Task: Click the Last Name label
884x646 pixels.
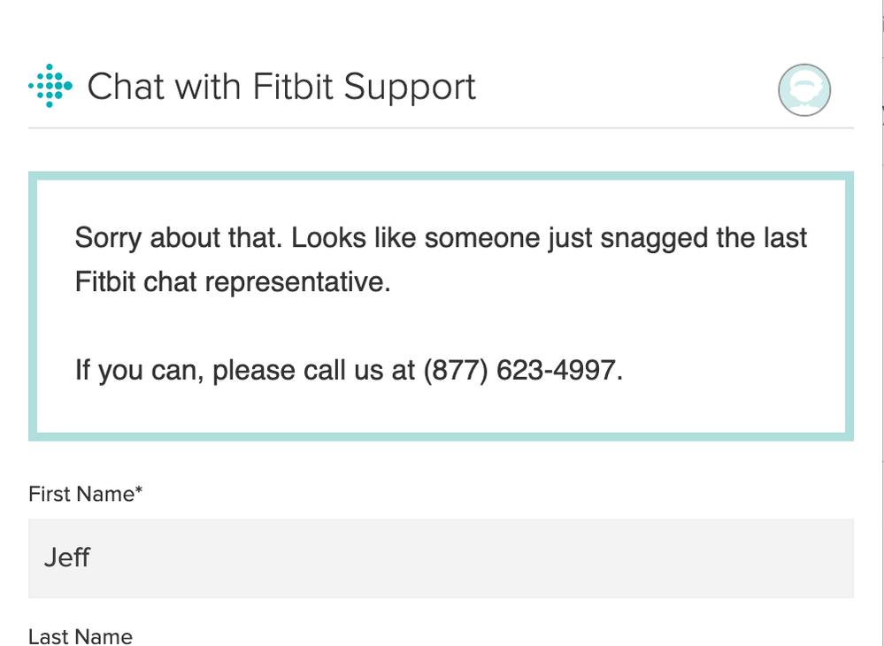Action: (x=81, y=636)
